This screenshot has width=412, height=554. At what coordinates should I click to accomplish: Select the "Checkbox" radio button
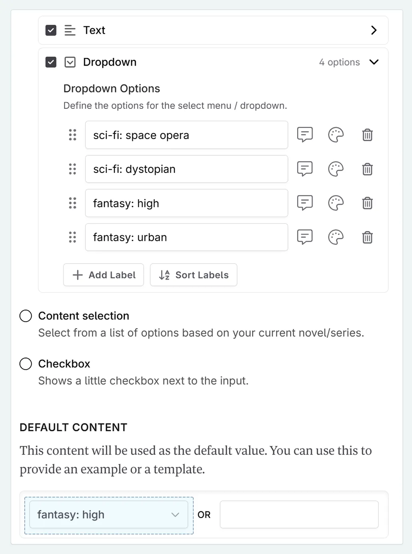click(x=25, y=364)
